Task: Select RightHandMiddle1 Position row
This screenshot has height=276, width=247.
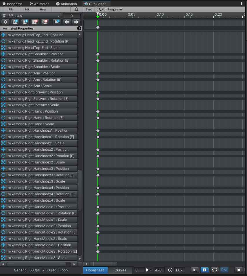Action: (x=39, y=207)
